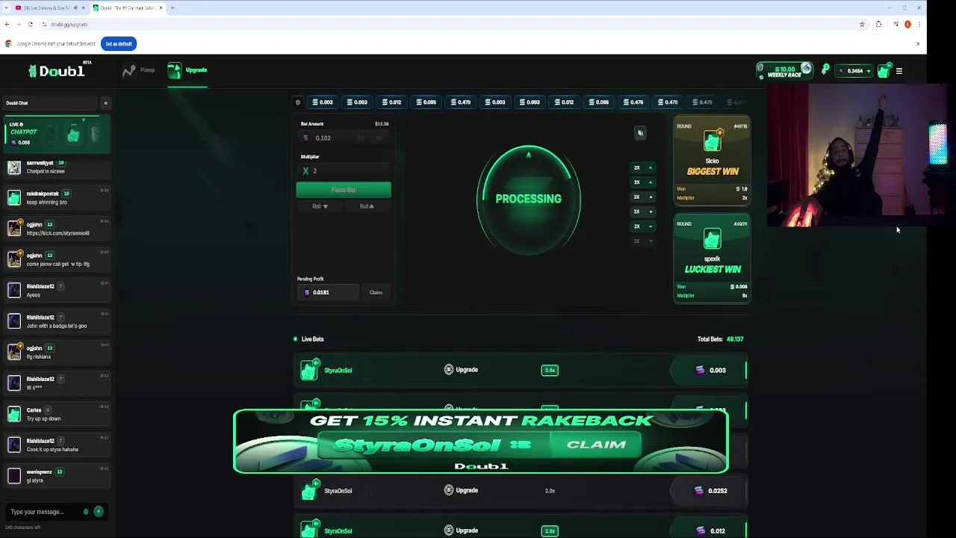Image resolution: width=956 pixels, height=538 pixels.
Task: Select the fifth 2X history entry
Action: [x=643, y=226]
